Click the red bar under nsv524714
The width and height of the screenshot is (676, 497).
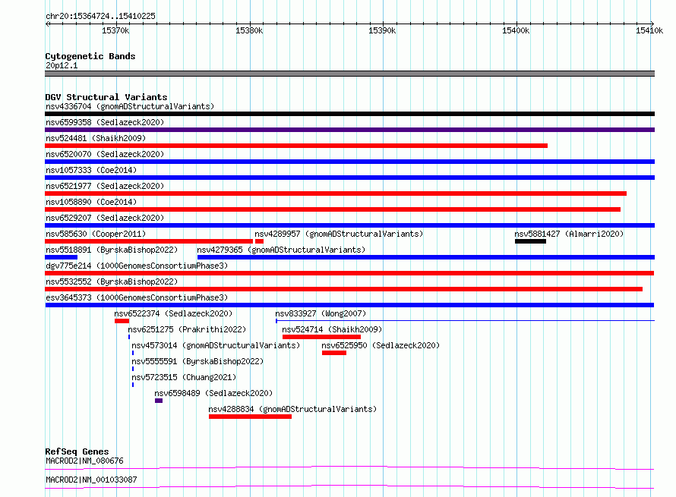[321, 337]
